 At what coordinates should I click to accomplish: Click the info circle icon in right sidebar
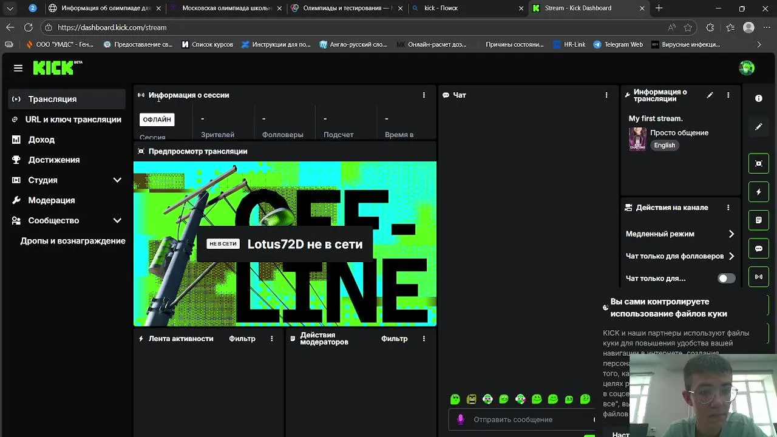(759, 98)
